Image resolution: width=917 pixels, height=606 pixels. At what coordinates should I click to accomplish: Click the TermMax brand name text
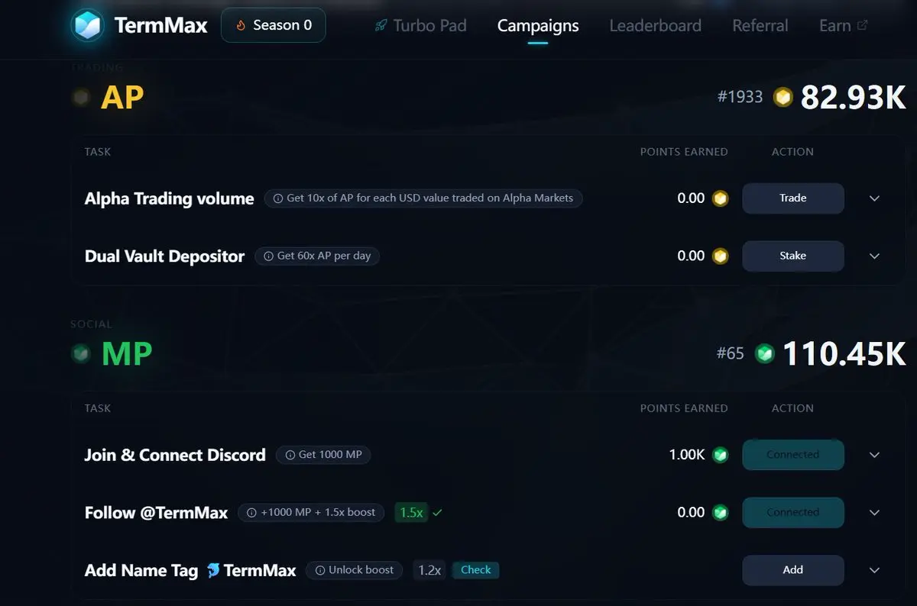pos(160,25)
